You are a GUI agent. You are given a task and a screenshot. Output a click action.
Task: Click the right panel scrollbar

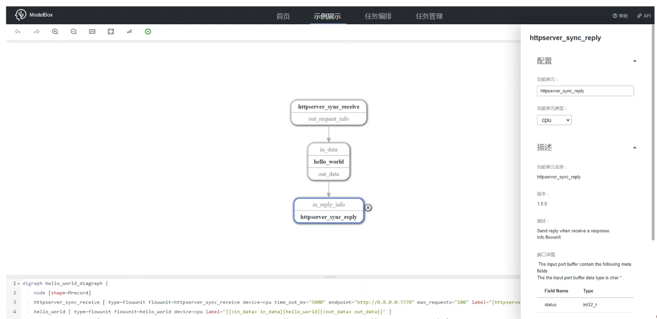[x=653, y=132]
